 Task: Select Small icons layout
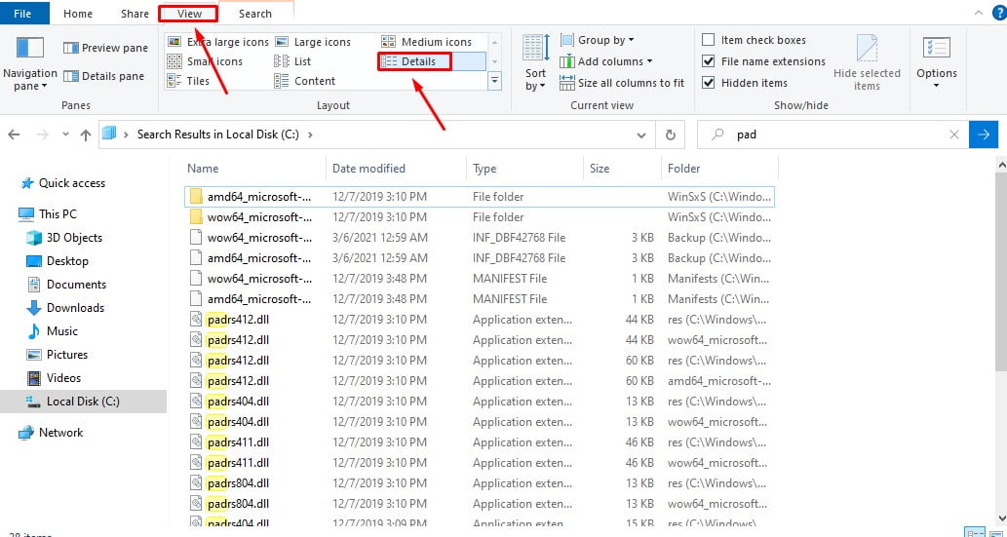point(205,61)
